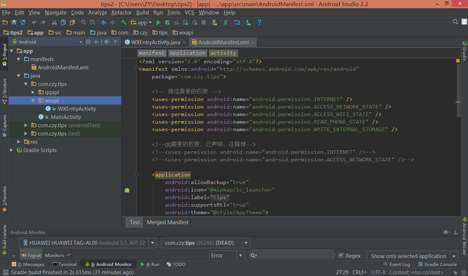Open the Android Monitor settings gear
468x276 pixels.
click(446, 233)
